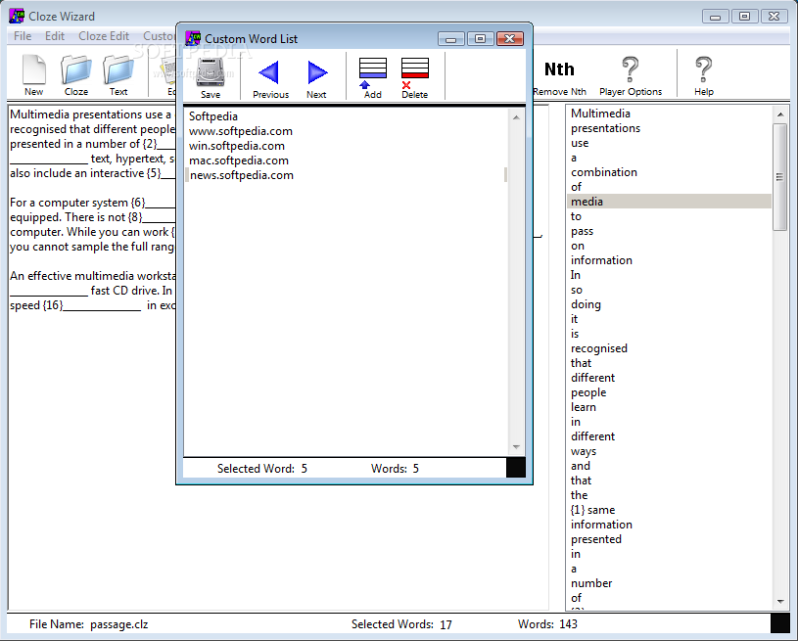Click the Save disk icon in Custom Word List
798x641 pixels.
pyautogui.click(x=211, y=76)
